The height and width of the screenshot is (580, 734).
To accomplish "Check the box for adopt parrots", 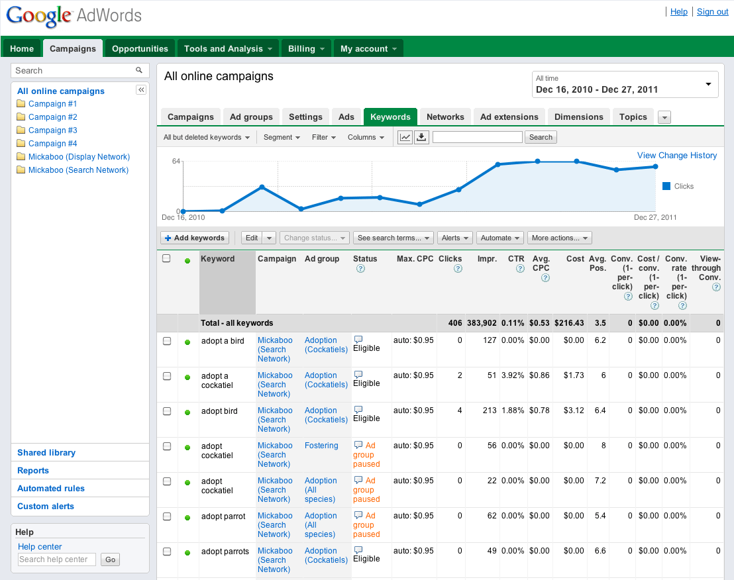I will [x=167, y=552].
